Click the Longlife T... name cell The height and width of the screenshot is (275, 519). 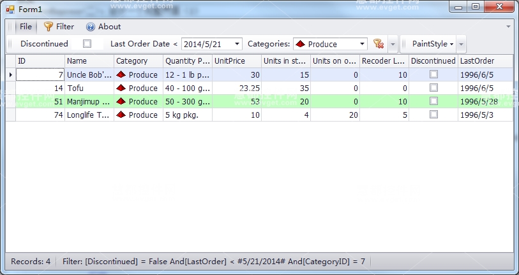[89, 115]
